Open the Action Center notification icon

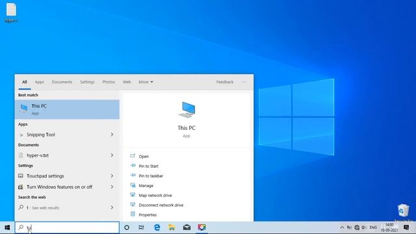pos(406,227)
